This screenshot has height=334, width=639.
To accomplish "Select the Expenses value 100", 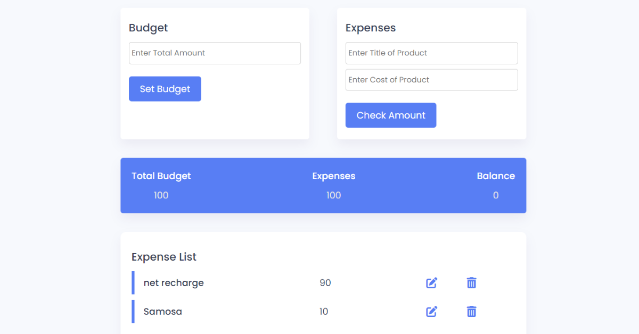I will [x=333, y=195].
